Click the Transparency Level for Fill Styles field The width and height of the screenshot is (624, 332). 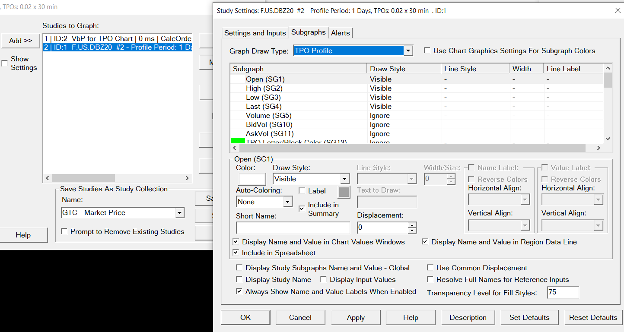(x=563, y=292)
